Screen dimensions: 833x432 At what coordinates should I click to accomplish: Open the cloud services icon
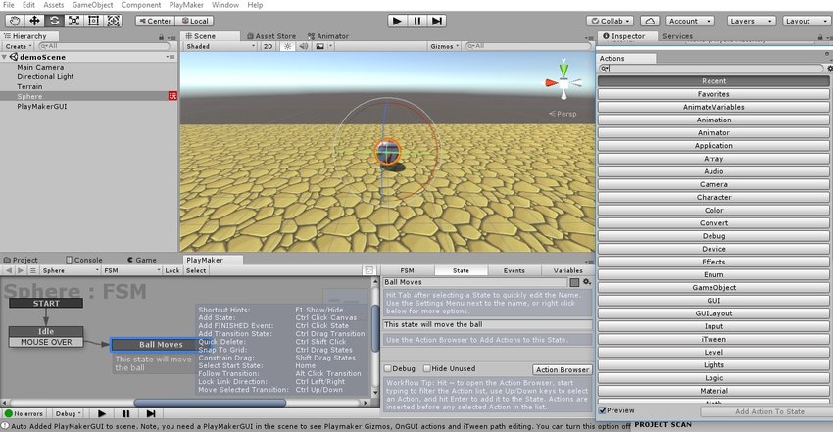point(650,21)
